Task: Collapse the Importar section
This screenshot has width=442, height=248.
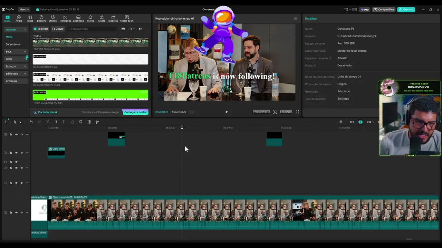Action: (x=16, y=30)
